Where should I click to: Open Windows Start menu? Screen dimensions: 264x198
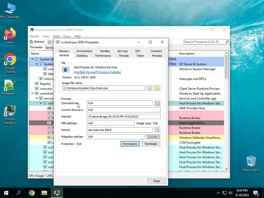point(6,193)
